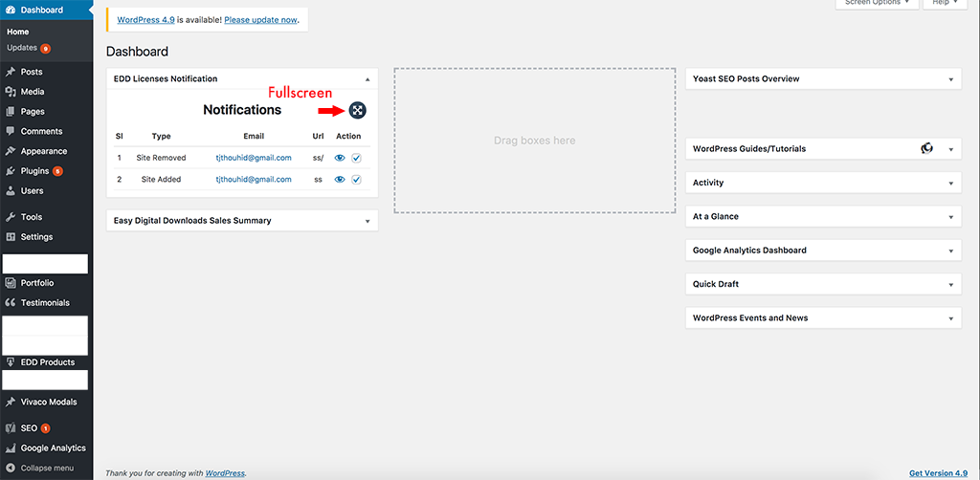Viewport: 980px width, 480px height.
Task: Click the Media icon in sidebar
Action: click(10, 92)
